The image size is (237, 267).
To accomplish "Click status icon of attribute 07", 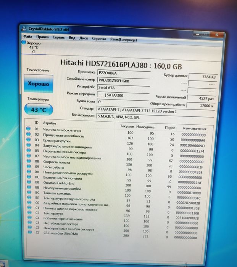I will [x=29, y=156].
